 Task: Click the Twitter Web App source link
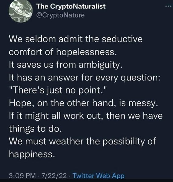98,176
